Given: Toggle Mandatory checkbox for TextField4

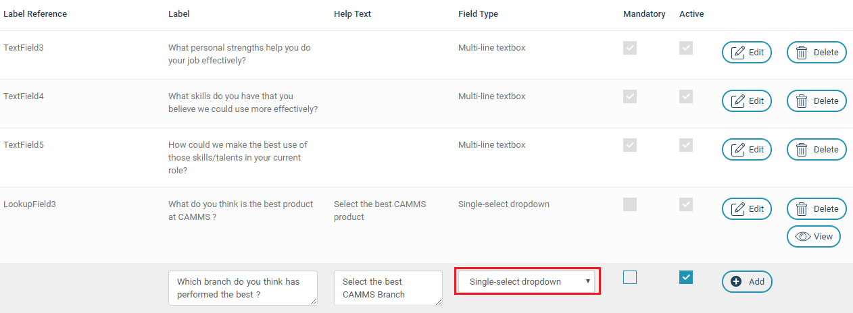Looking at the screenshot, I should point(630,96).
